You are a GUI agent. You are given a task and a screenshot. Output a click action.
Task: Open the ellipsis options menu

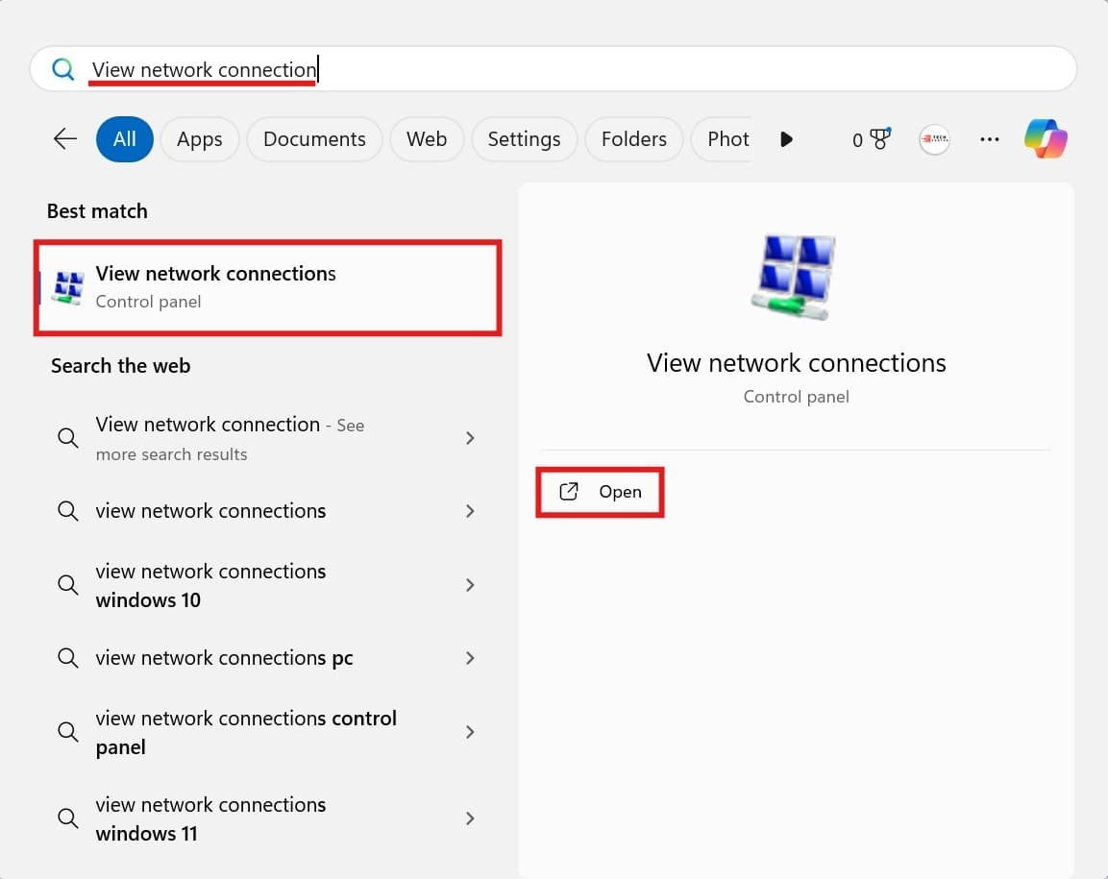[x=989, y=138]
